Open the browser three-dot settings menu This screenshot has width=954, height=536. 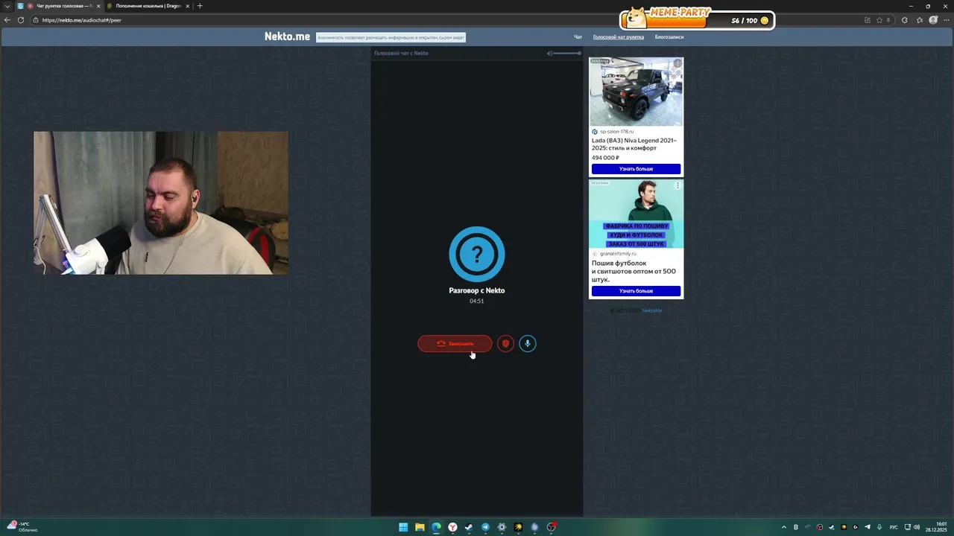pos(947,20)
